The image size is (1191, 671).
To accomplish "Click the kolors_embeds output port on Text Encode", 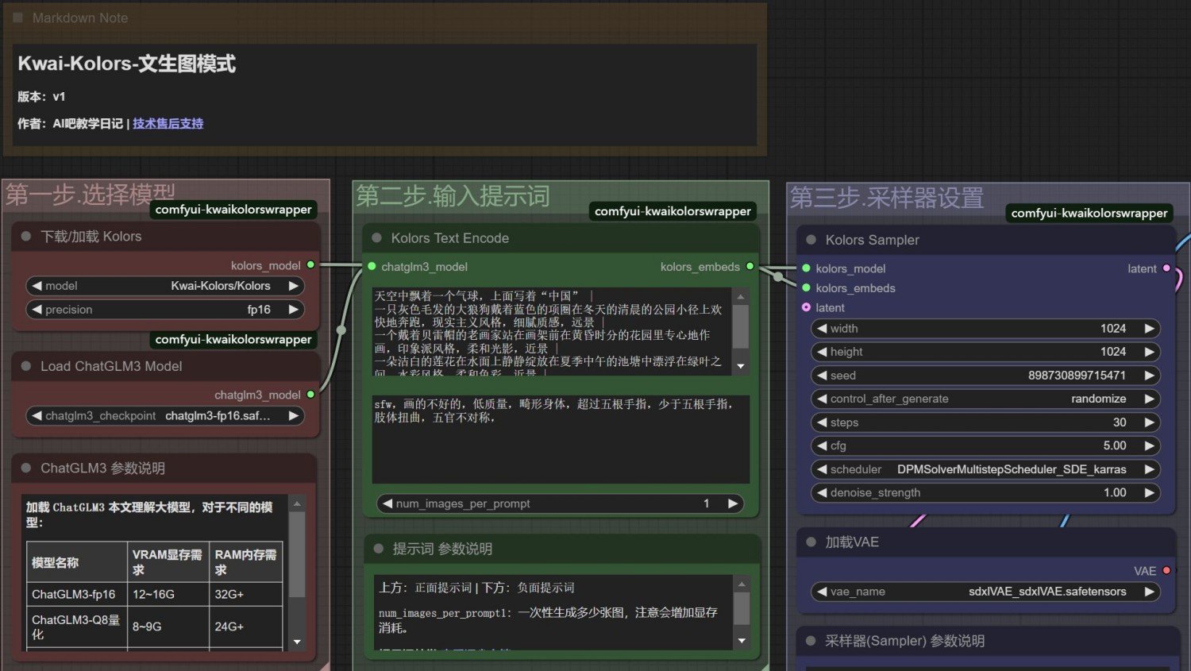I will coord(750,267).
